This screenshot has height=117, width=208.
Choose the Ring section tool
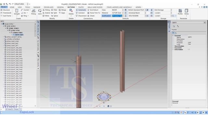(x=25, y=16)
